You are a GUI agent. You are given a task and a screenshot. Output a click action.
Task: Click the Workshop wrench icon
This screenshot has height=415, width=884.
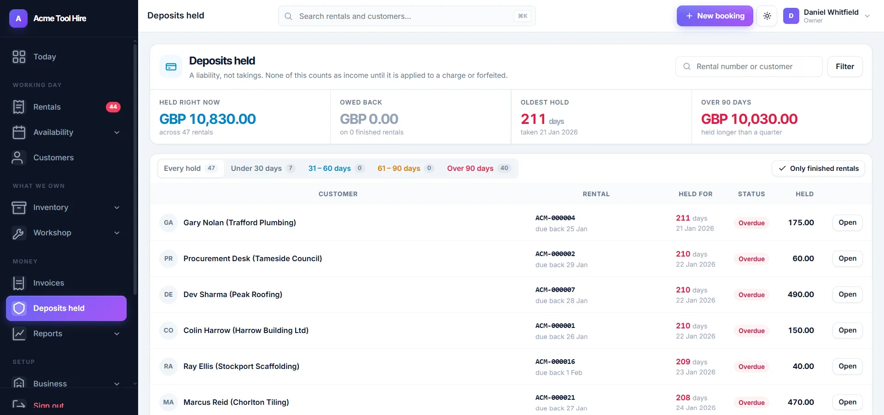tap(18, 233)
